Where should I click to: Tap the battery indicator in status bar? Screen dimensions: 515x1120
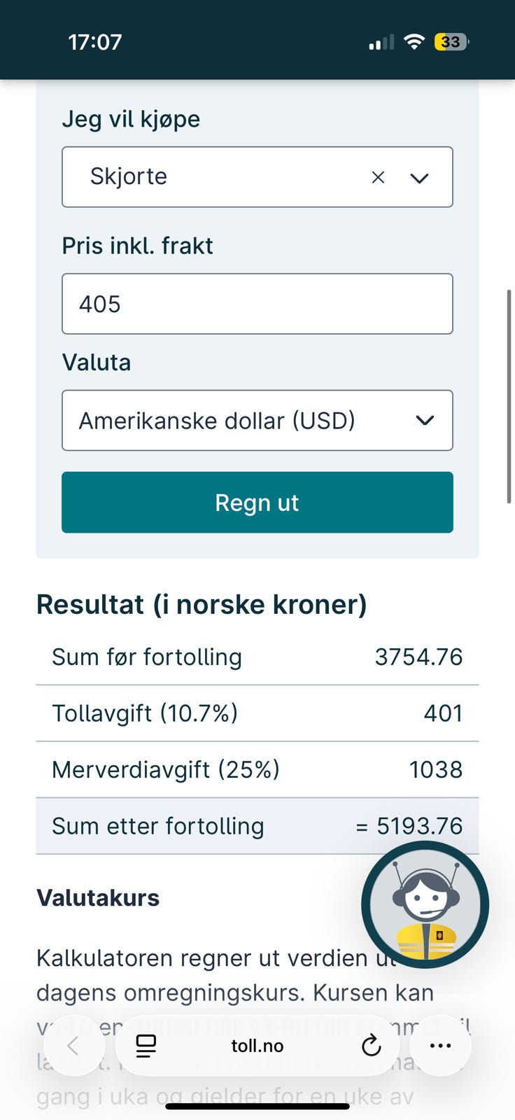pos(451,42)
